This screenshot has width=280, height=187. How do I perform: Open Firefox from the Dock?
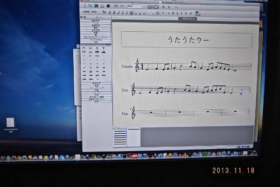point(14,158)
